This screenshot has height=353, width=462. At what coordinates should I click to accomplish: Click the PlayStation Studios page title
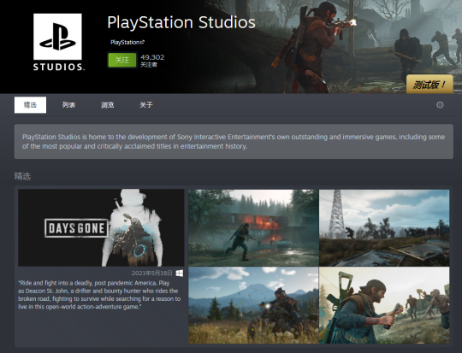point(181,22)
